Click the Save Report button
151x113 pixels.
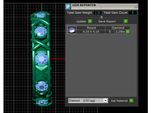pyautogui.click(x=110, y=21)
